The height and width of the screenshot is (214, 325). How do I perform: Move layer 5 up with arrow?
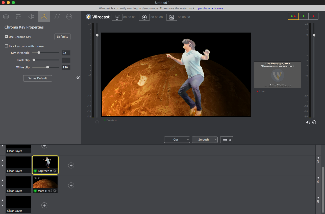click(3, 200)
